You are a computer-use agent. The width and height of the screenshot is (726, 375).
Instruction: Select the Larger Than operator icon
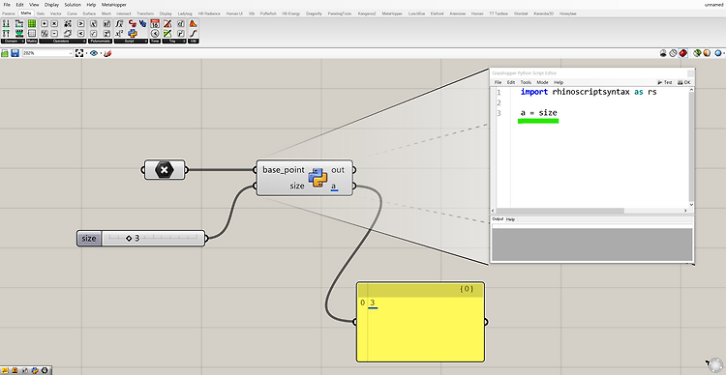pyautogui.click(x=80, y=23)
